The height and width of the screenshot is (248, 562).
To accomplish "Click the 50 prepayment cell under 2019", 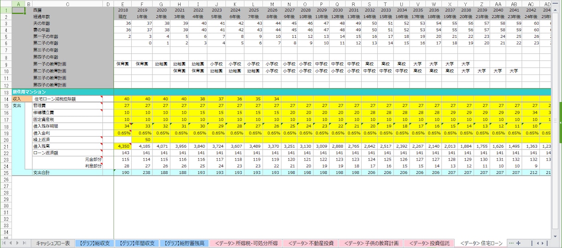I will [x=142, y=139].
